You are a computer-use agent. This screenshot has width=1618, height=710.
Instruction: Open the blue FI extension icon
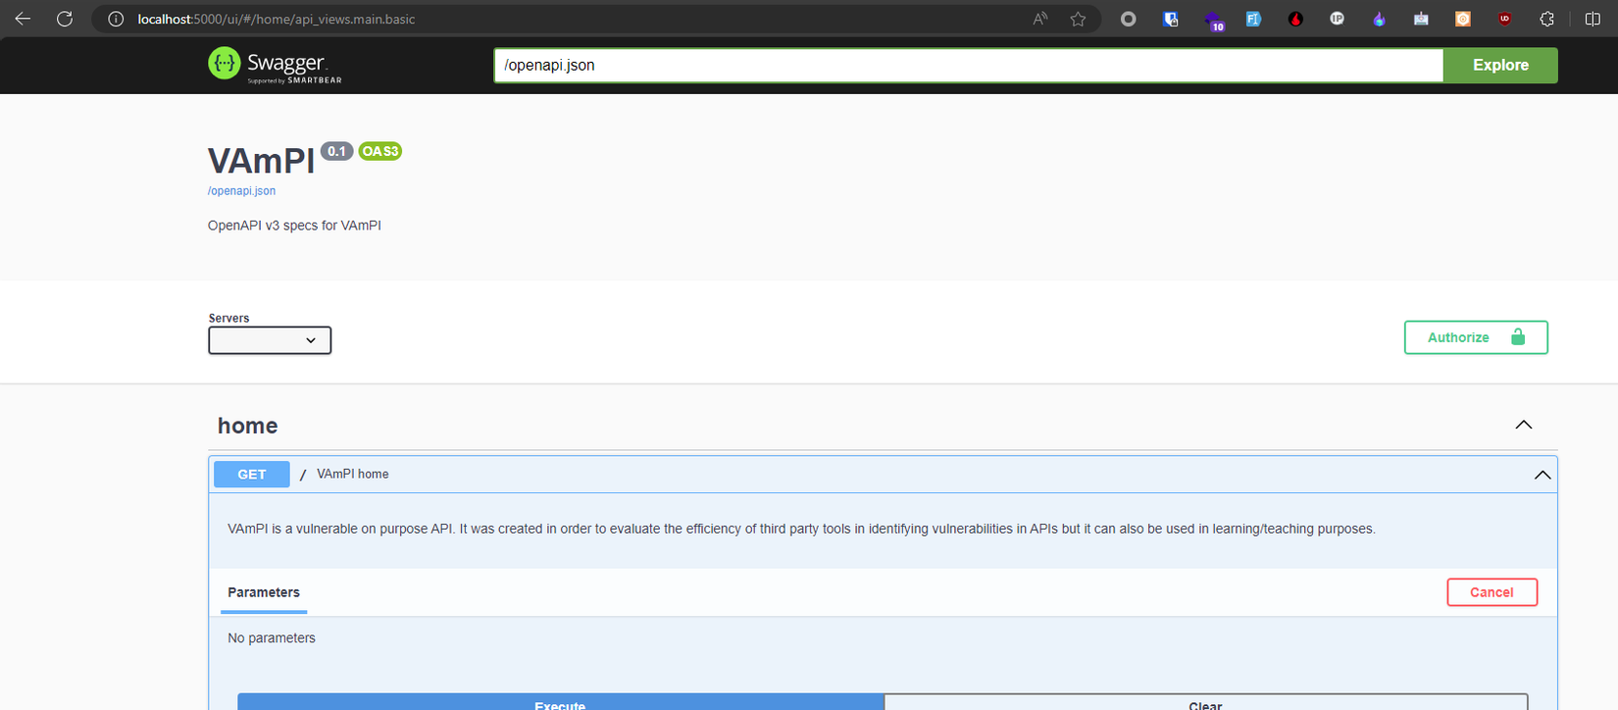coord(1253,19)
